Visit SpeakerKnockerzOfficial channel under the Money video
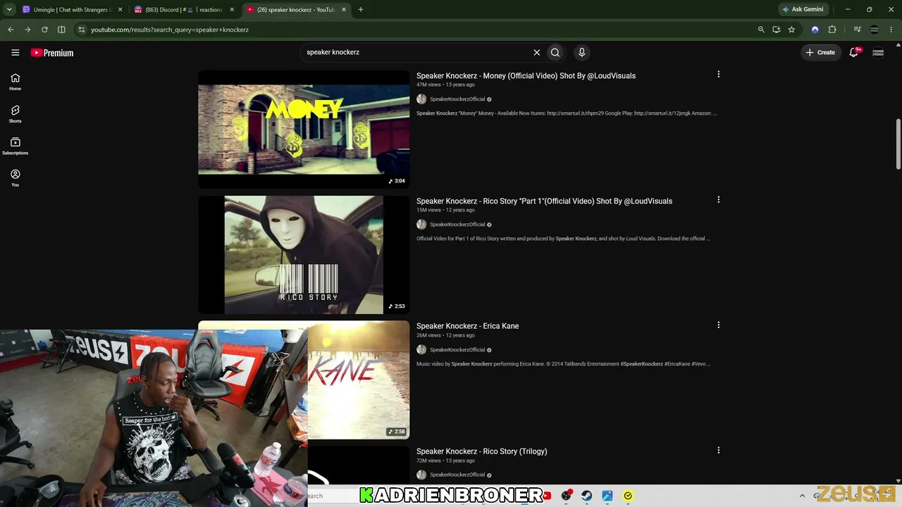Image resolution: width=902 pixels, height=507 pixels. (x=457, y=99)
